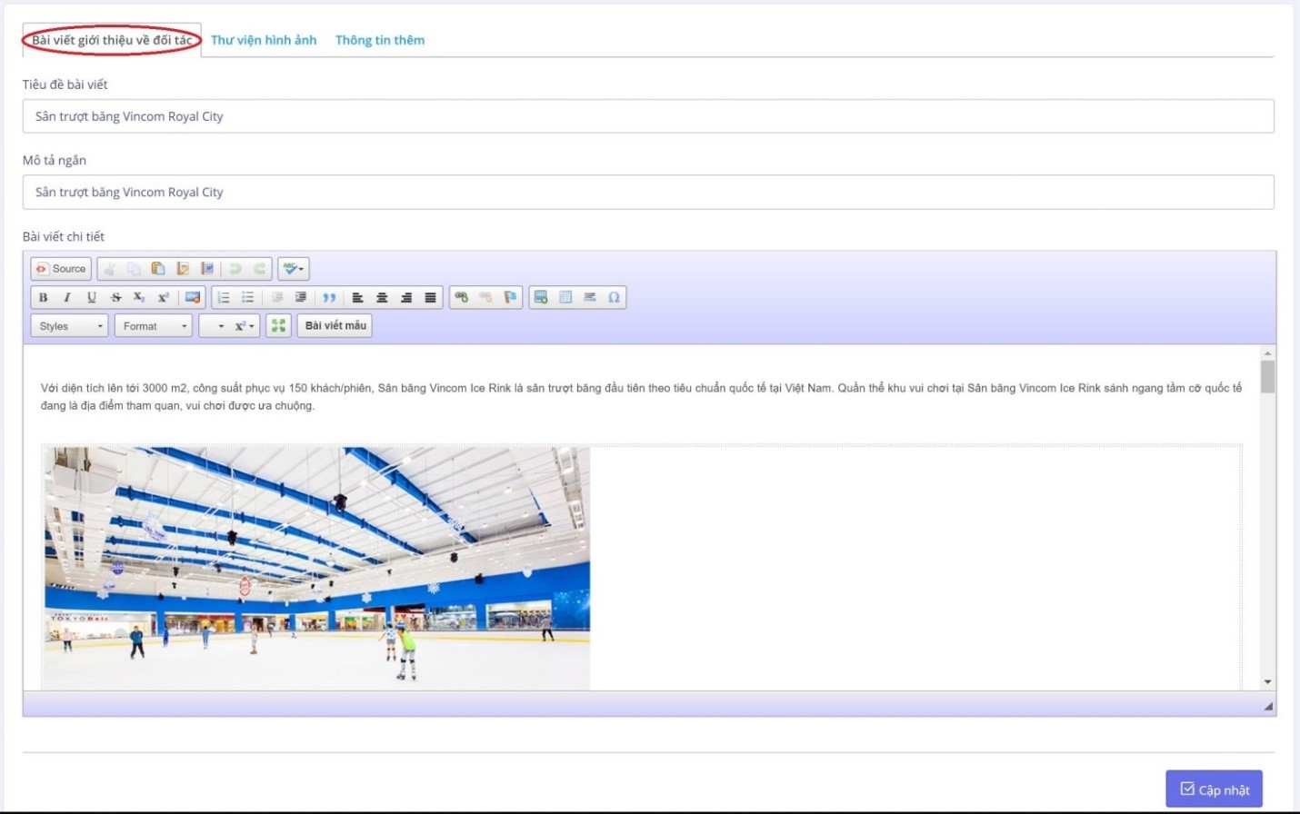Image resolution: width=1300 pixels, height=814 pixels.
Task: Click the editor scrollbar up arrow
Action: pyautogui.click(x=1267, y=352)
